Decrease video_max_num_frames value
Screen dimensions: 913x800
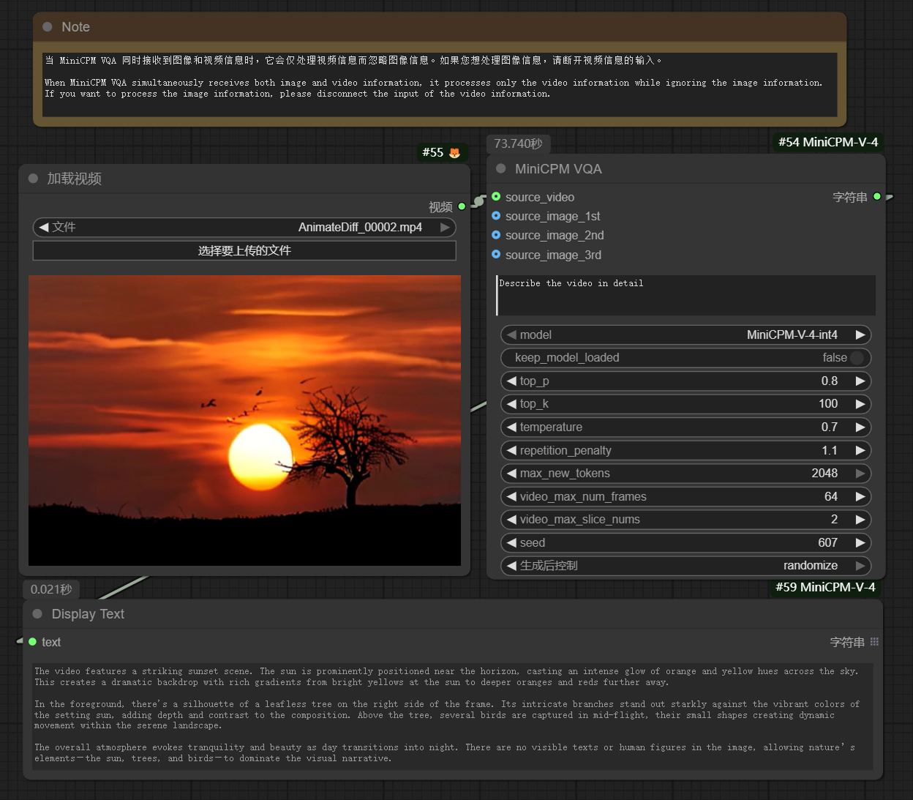[x=511, y=497]
